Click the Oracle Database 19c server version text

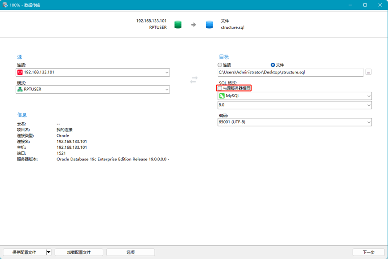click(113, 160)
